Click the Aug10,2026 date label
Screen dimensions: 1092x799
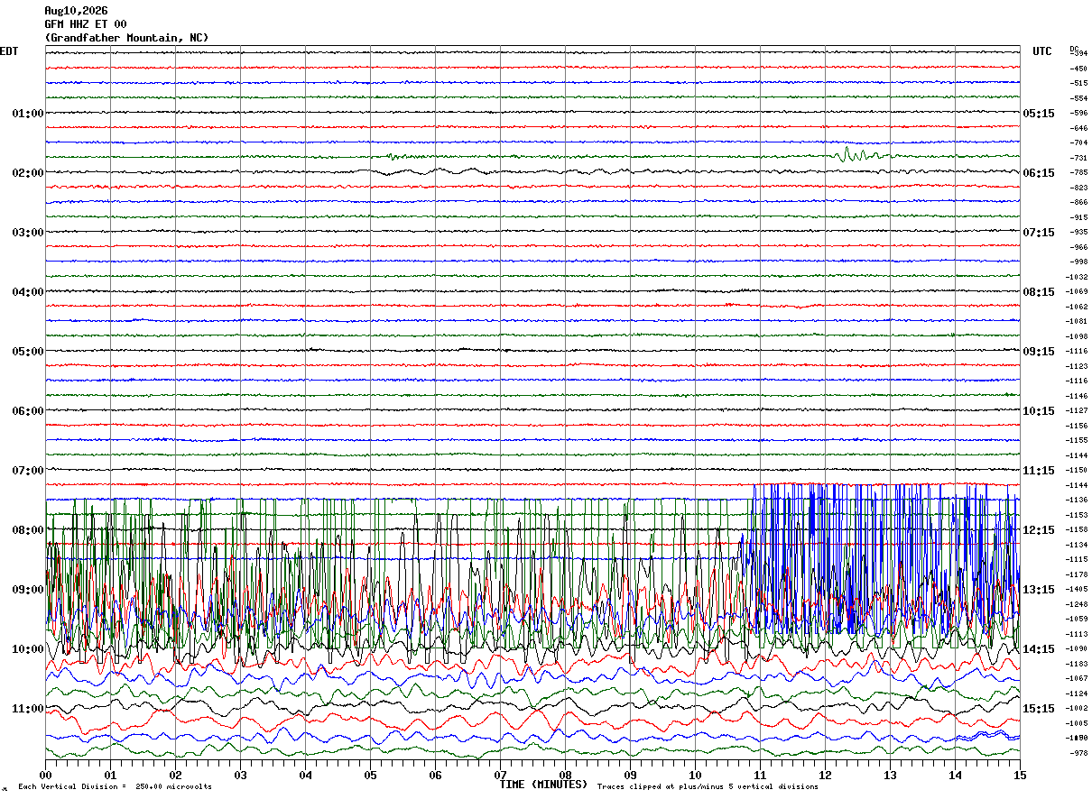pyautogui.click(x=76, y=11)
